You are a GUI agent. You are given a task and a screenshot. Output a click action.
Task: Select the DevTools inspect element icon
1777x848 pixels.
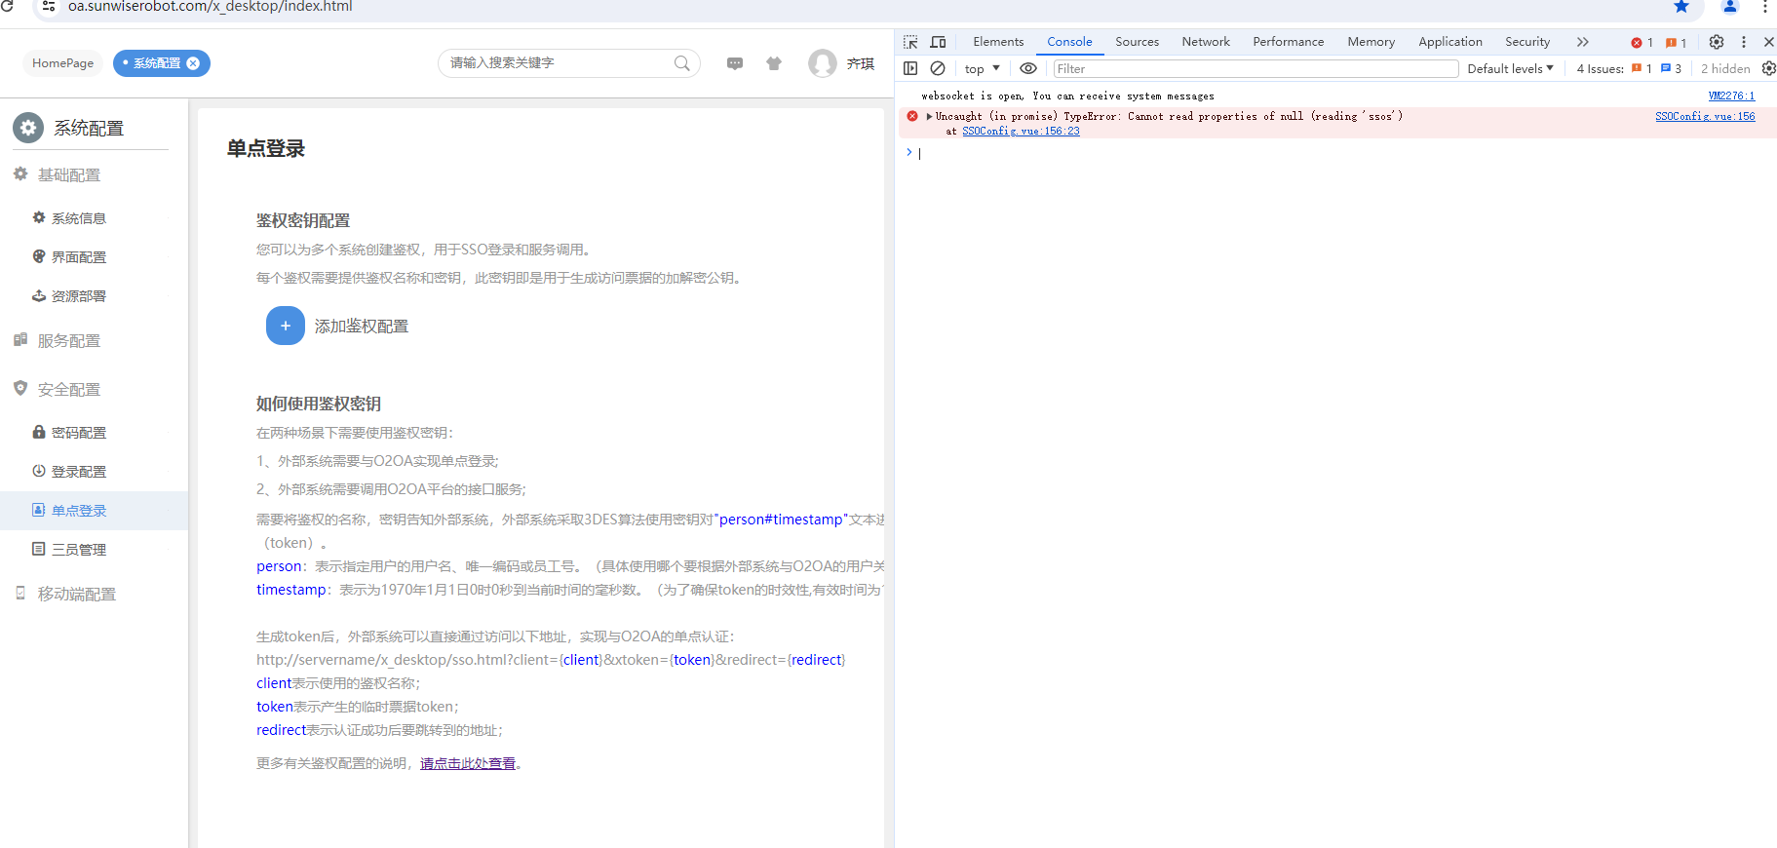click(910, 42)
